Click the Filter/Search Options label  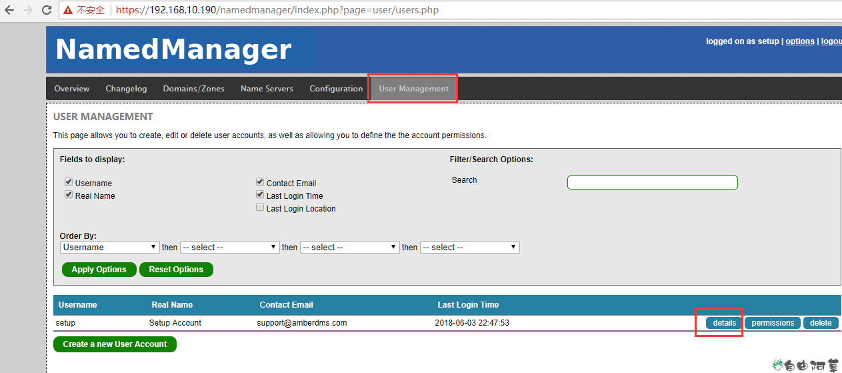click(491, 159)
